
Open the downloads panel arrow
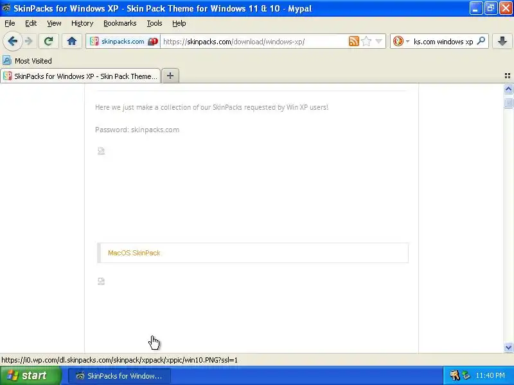(x=502, y=41)
